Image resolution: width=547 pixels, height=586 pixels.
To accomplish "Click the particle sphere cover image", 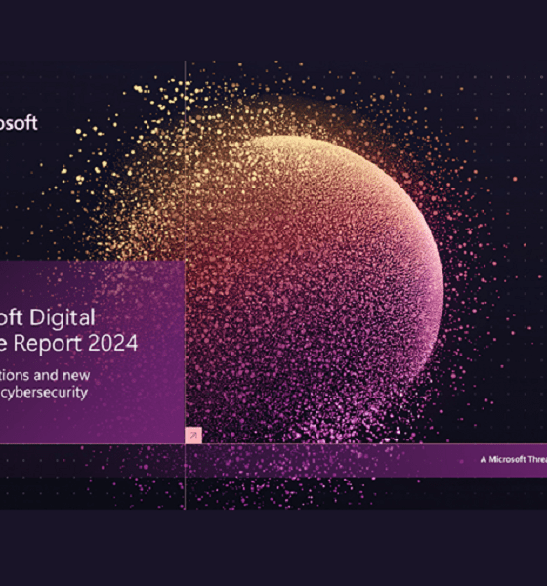I will tap(273, 285).
